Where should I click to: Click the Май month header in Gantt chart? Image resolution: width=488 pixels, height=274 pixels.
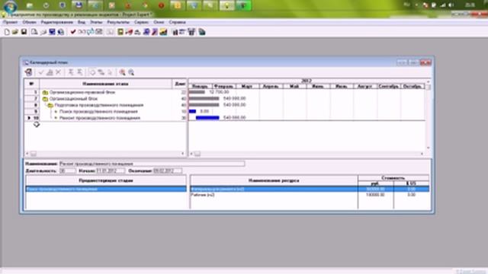(x=295, y=86)
